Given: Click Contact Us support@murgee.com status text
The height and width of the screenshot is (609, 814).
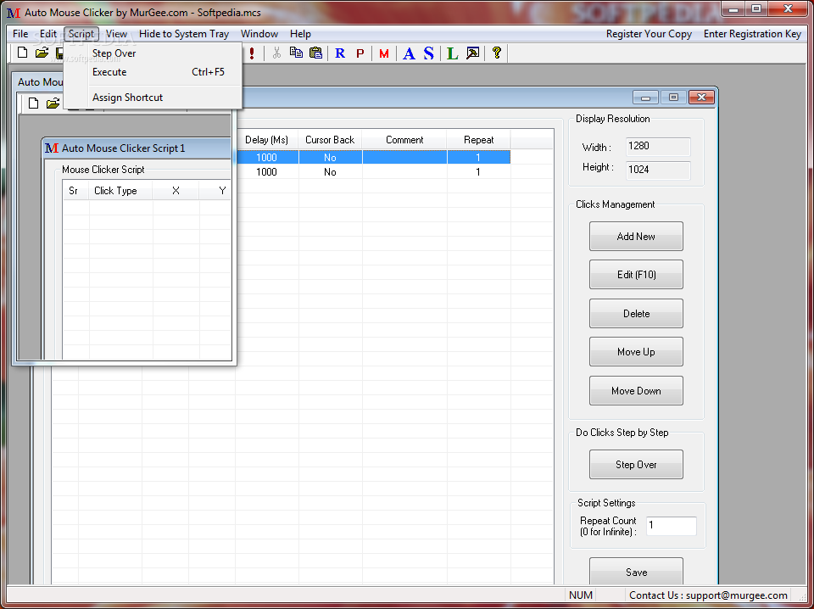Looking at the screenshot, I should [x=708, y=595].
